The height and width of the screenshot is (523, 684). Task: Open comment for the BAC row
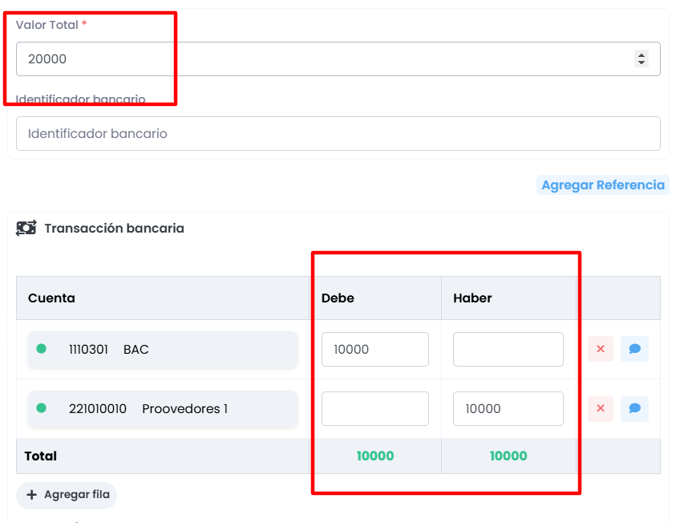[x=634, y=349]
